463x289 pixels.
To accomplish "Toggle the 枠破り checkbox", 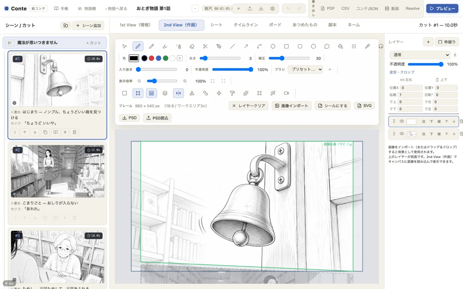I will (x=447, y=42).
